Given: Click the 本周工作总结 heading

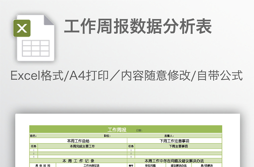Looking at the screenshot, I should pyautogui.click(x=78, y=141).
